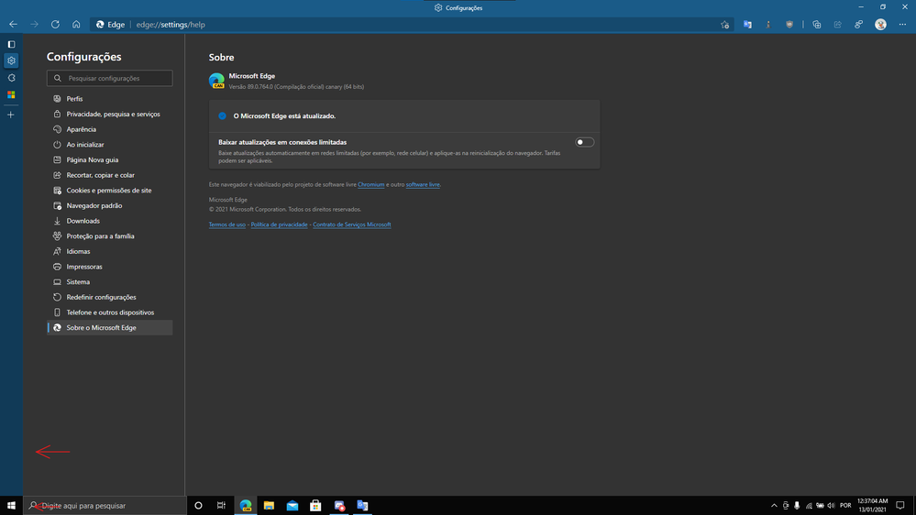
Task: Click the taskbar search box Digite aqui para pesquisar
Action: [105, 506]
